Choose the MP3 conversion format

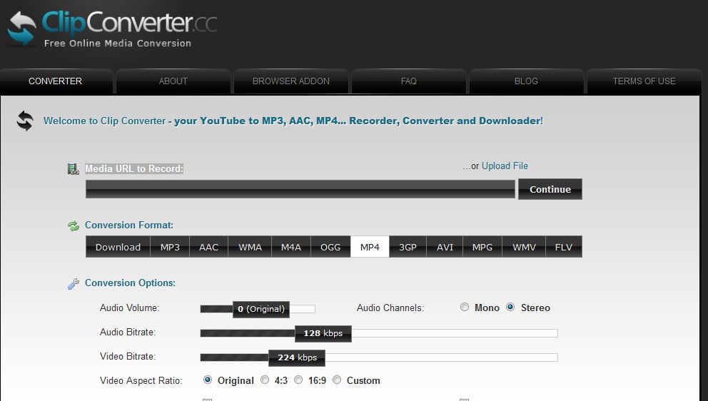click(170, 247)
